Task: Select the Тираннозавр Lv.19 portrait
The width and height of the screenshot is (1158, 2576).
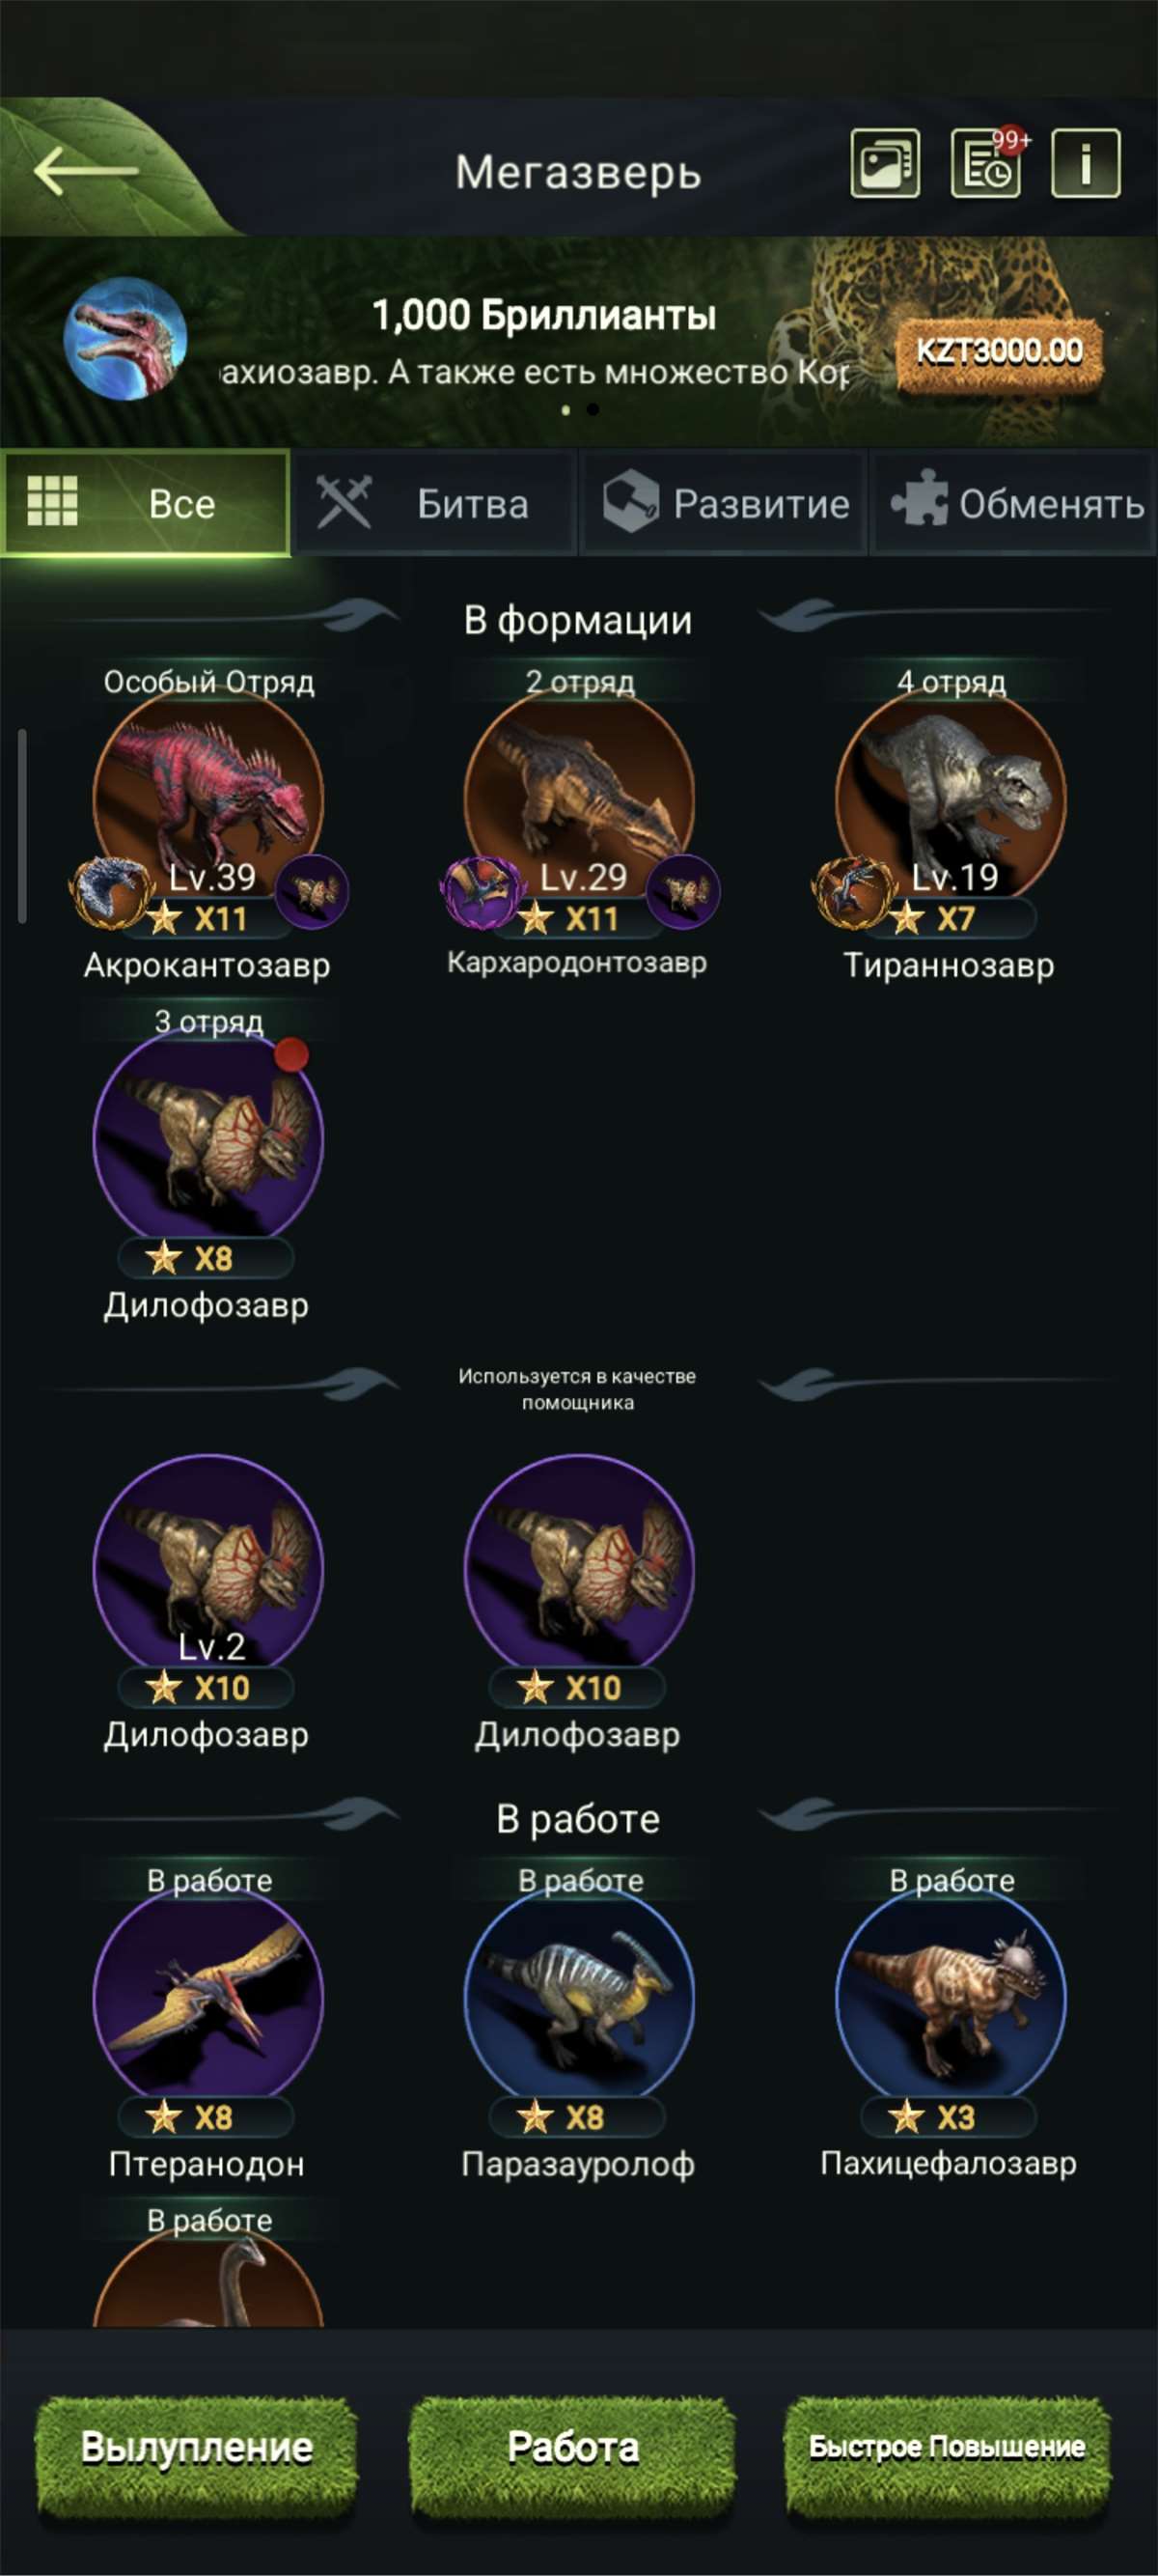Action: tap(951, 797)
